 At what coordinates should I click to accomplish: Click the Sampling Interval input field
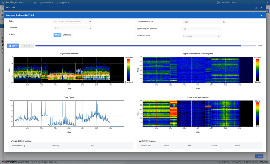tap(201, 22)
